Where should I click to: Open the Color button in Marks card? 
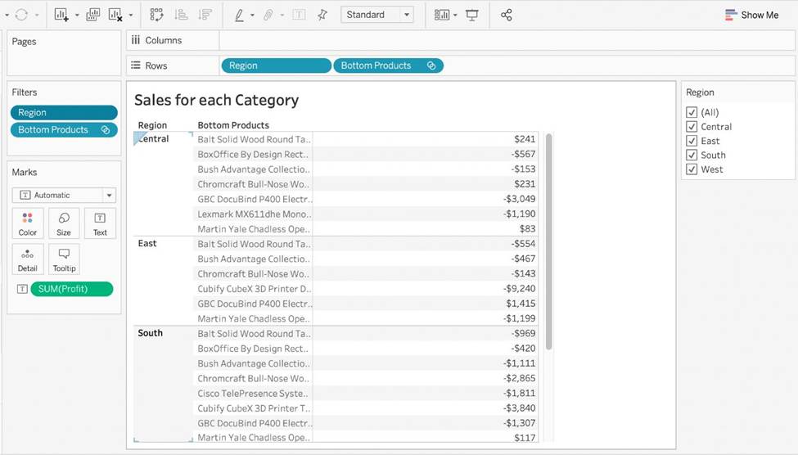click(x=28, y=223)
